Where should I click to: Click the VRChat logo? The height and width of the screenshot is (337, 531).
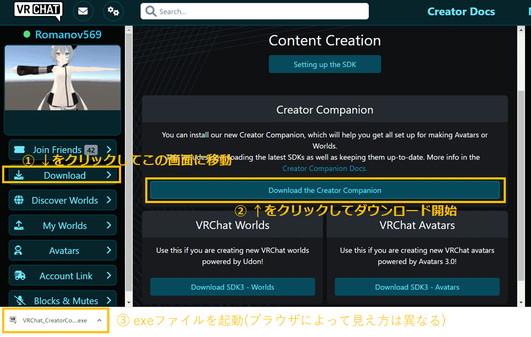pos(38,11)
